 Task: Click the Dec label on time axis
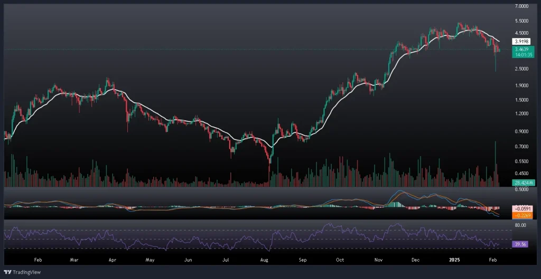[415, 260]
